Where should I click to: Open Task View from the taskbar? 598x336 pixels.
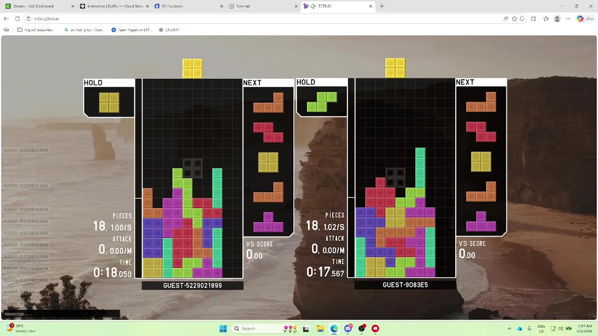coord(306,329)
